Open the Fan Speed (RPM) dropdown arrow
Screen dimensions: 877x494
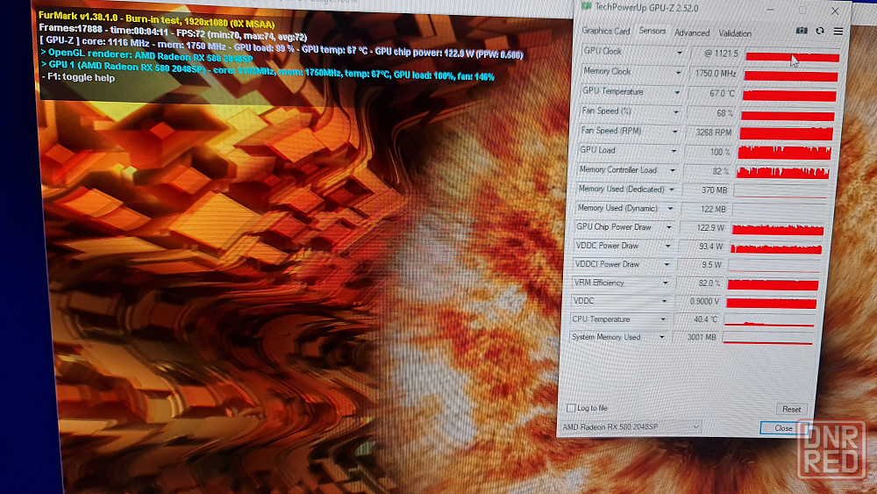point(674,132)
